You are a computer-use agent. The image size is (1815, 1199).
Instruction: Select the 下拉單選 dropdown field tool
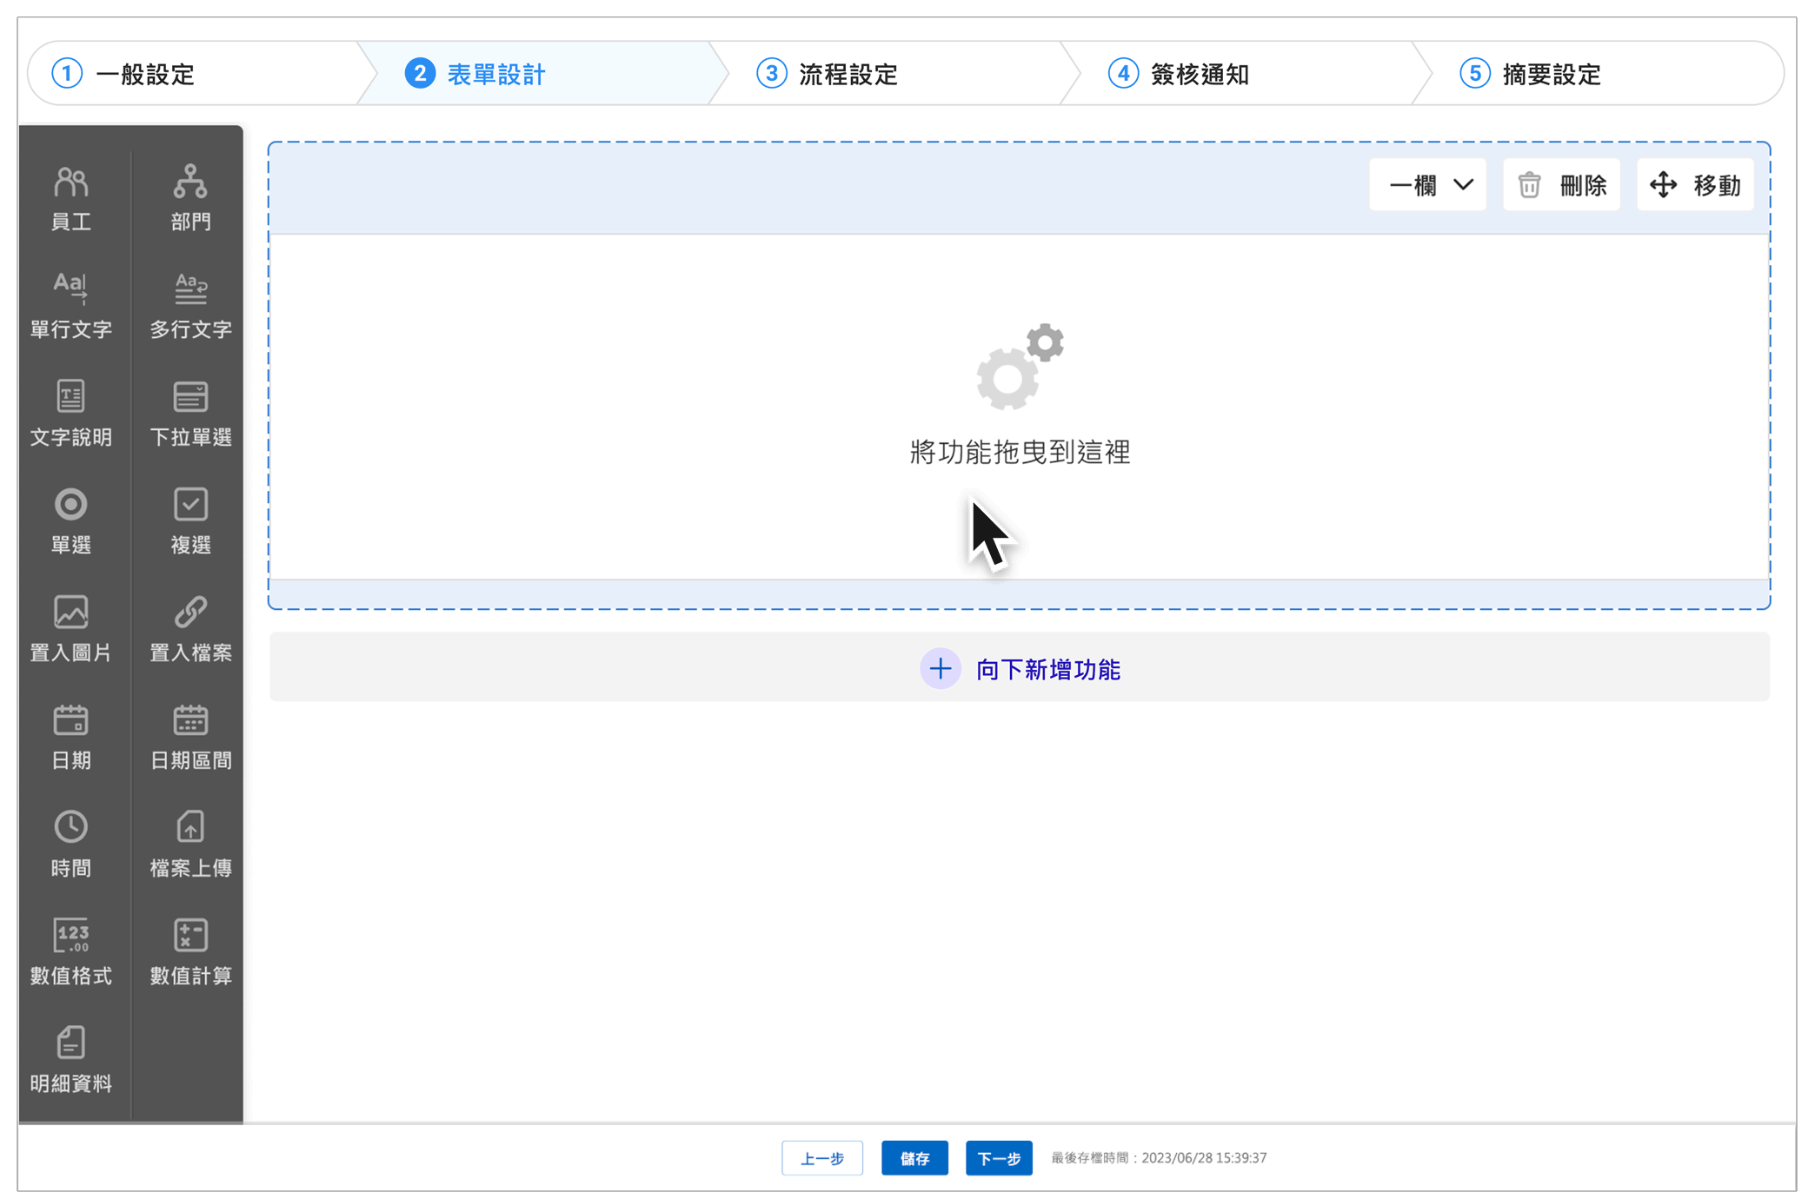tap(189, 414)
